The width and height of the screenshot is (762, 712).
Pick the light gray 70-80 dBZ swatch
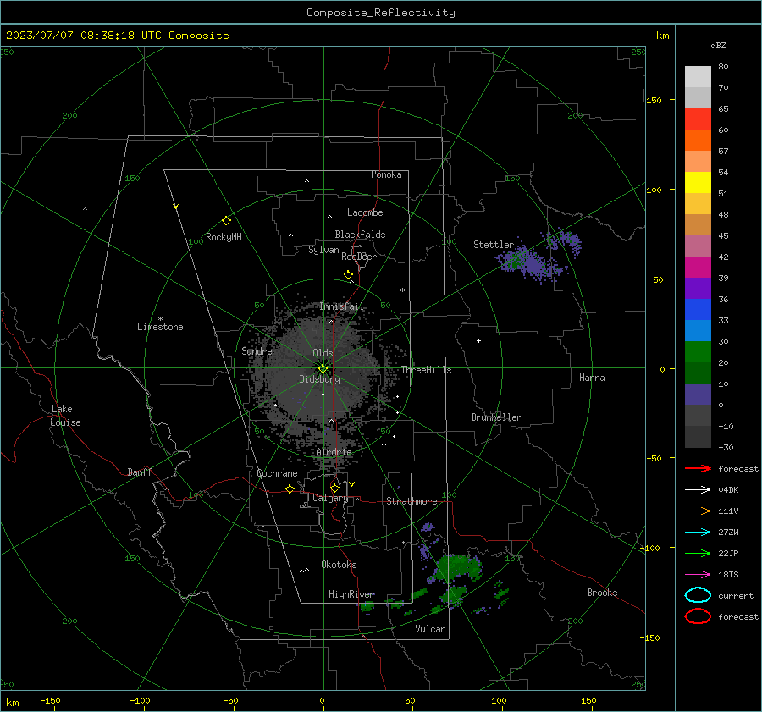coord(698,77)
